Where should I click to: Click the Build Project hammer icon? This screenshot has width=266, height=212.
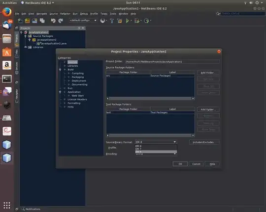(x=112, y=21)
